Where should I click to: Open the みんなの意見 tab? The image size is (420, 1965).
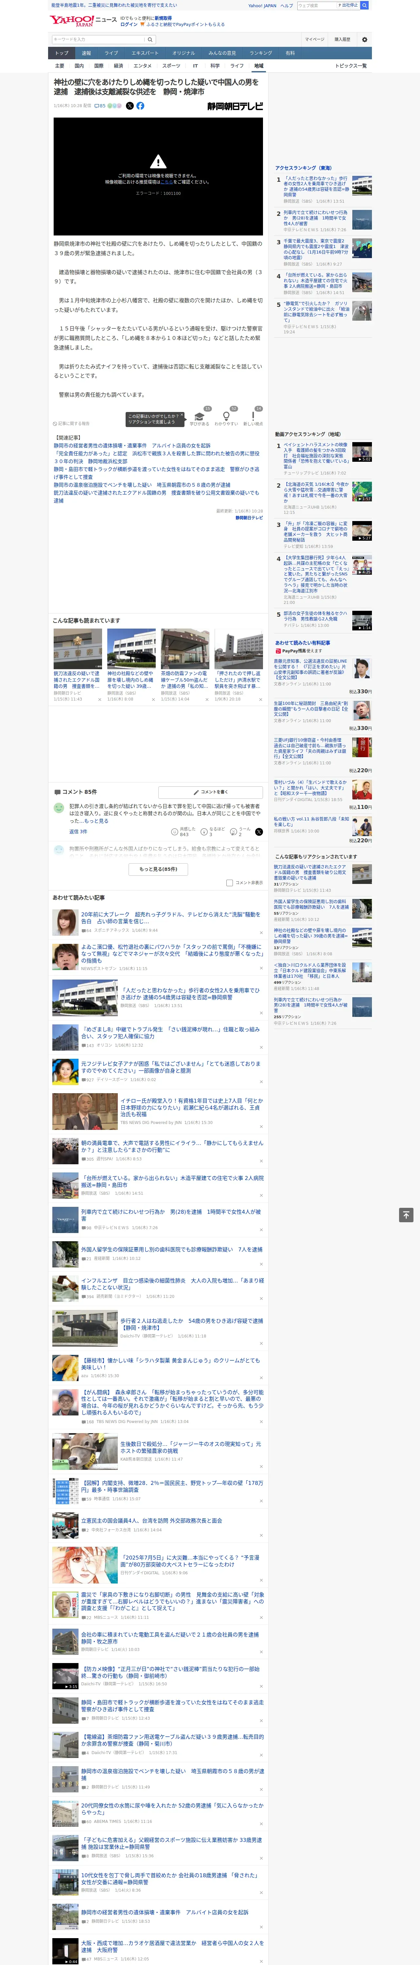[222, 53]
